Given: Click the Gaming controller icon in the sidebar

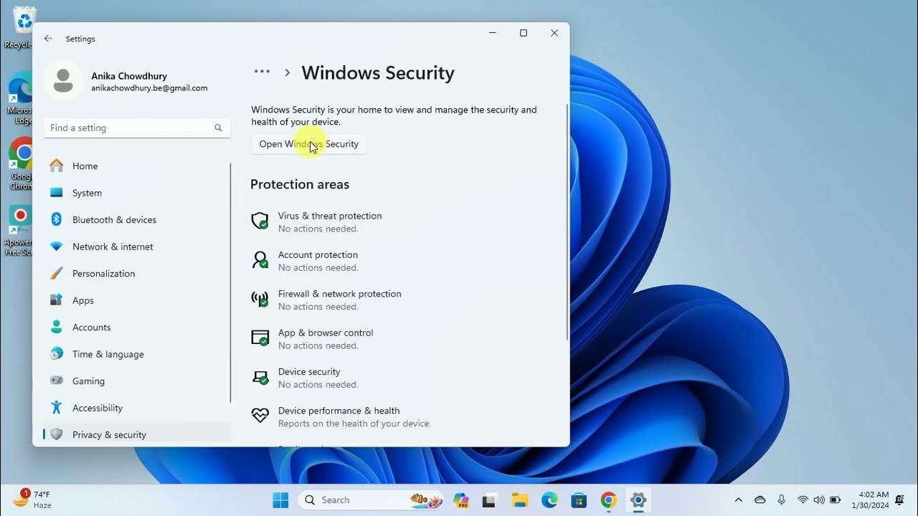Looking at the screenshot, I should pos(57,381).
